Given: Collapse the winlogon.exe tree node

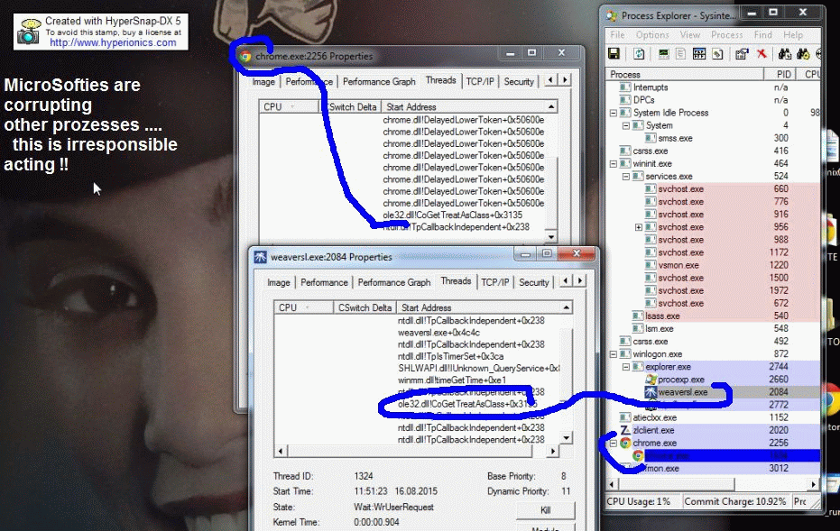Looking at the screenshot, I should click(x=614, y=354).
